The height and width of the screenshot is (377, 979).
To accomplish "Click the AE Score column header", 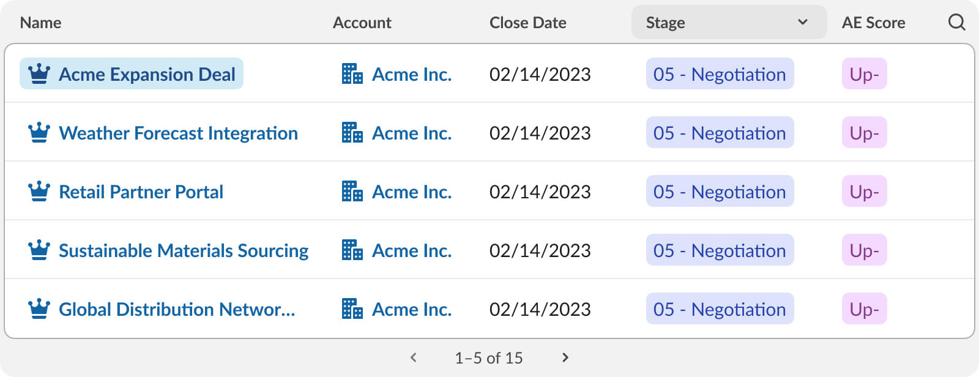I will click(x=873, y=23).
